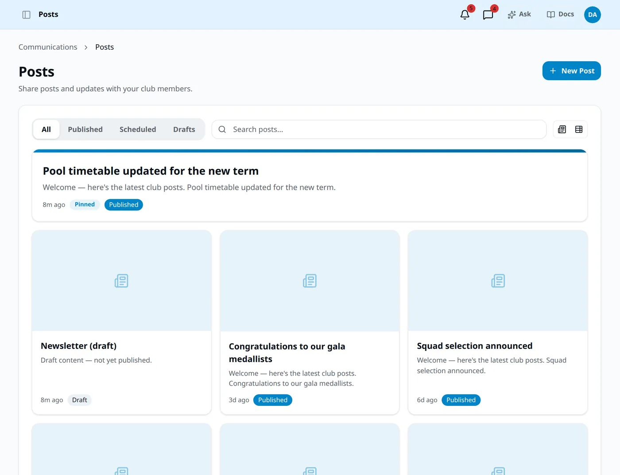
Task: Click the Draft status badge
Action: coord(80,400)
